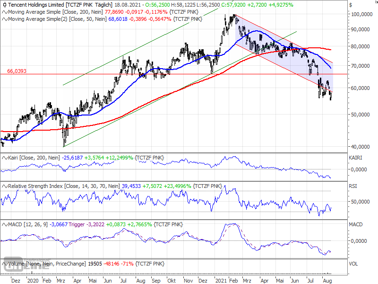Click the 70,0000 price axis label
This screenshot has height=284, width=378.
(361, 66)
